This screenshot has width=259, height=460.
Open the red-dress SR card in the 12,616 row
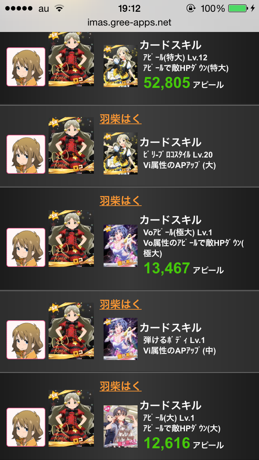71,419
